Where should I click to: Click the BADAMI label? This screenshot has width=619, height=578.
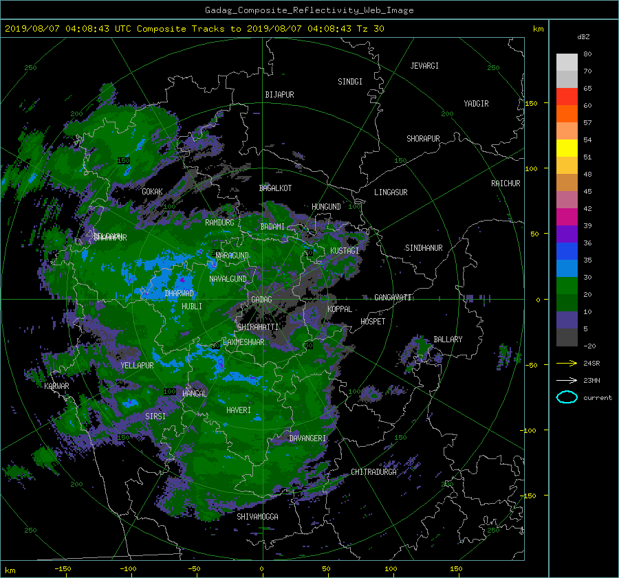point(272,227)
